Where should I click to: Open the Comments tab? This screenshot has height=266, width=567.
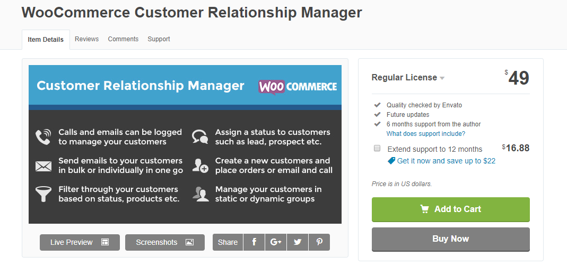coord(123,39)
